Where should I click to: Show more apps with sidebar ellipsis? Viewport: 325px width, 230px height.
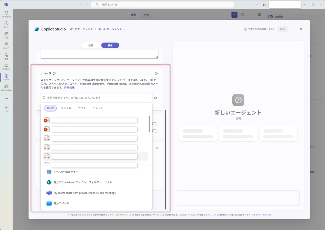coord(6,98)
